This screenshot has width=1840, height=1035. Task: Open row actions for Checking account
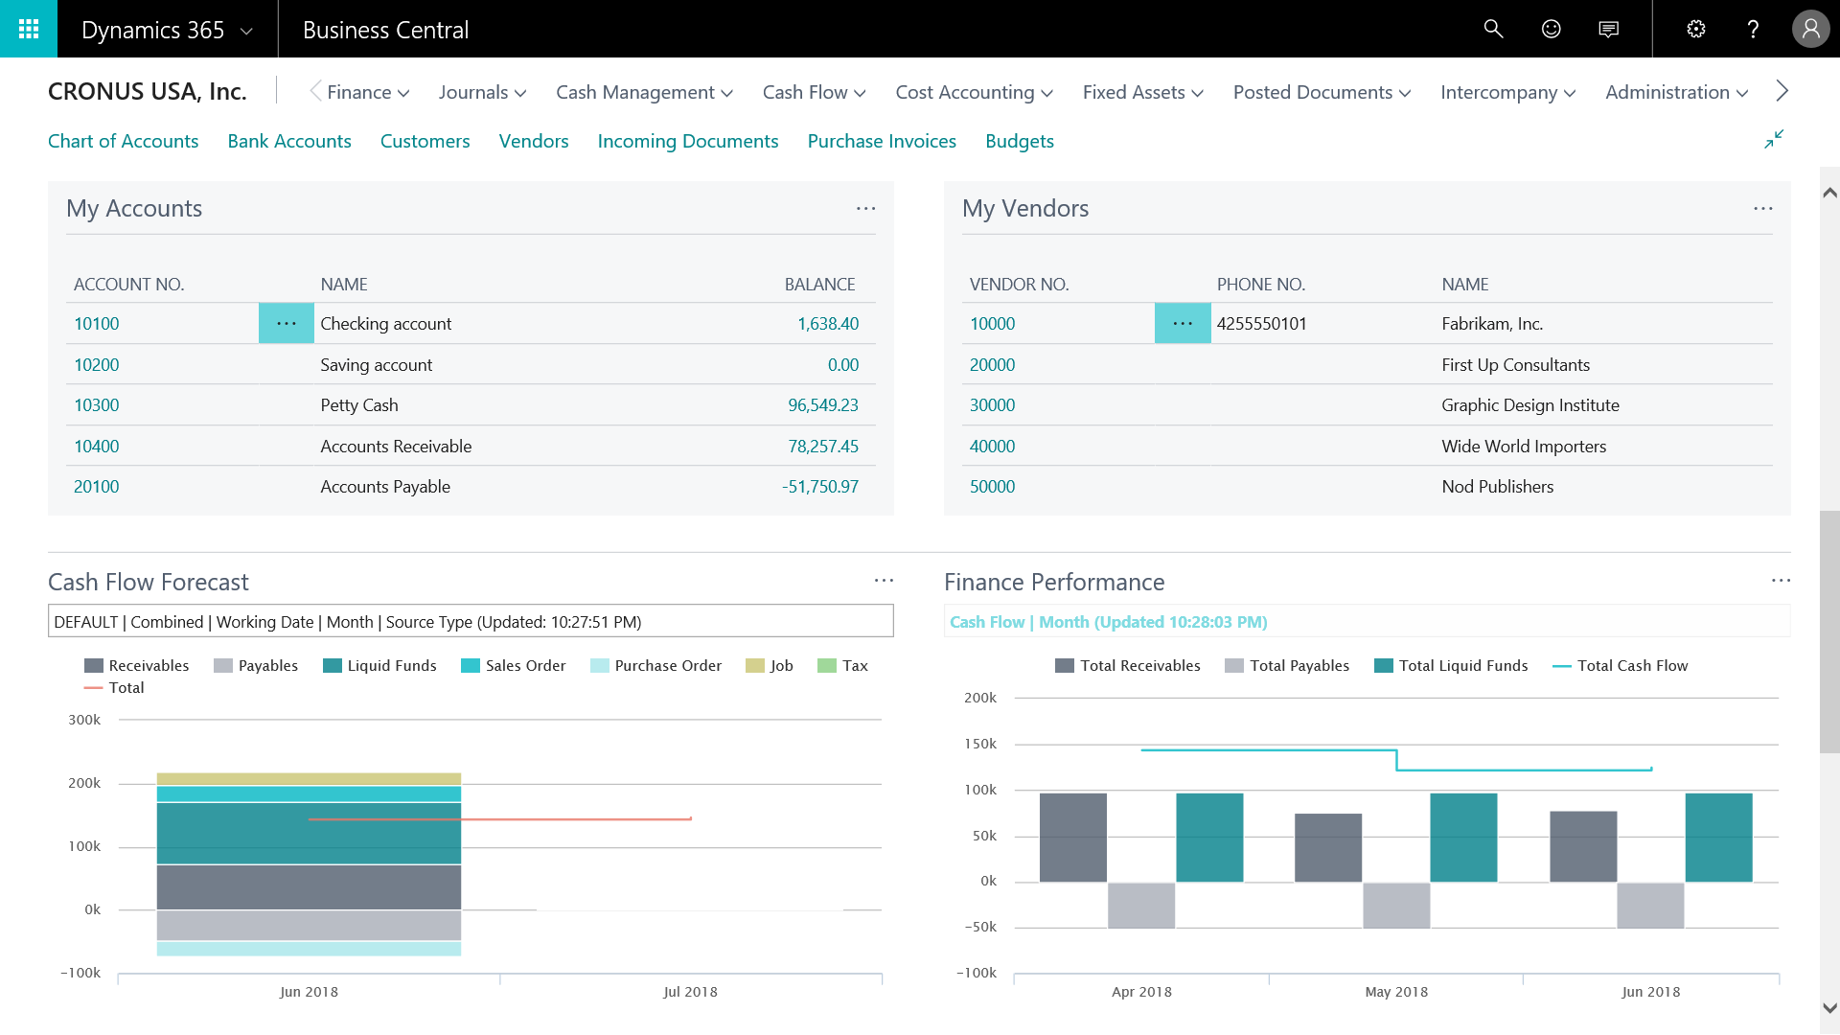click(287, 323)
